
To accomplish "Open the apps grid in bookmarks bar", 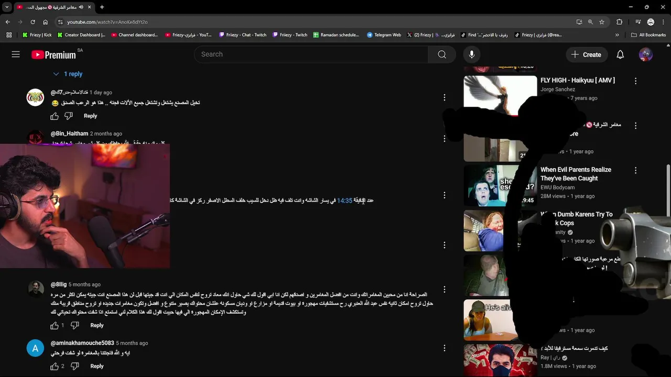I will (9, 35).
